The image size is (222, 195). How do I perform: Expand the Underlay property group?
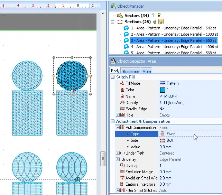click(118, 159)
